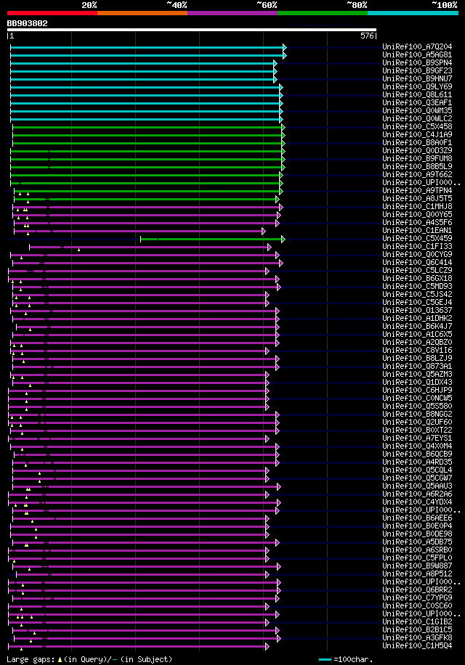Click the cyan ~100% identity color segment

[x=413, y=13]
